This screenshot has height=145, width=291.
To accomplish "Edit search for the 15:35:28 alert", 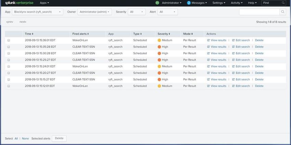I will pos(241,47).
